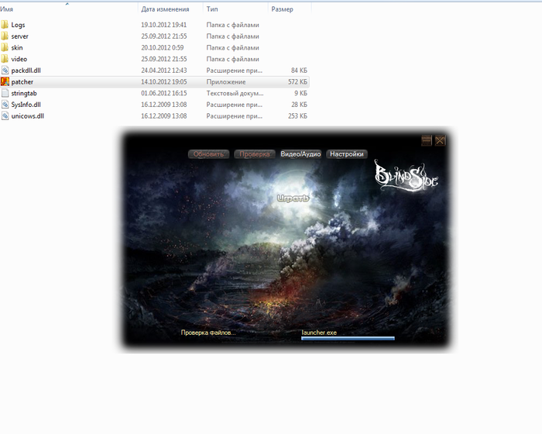542x434 pixels.
Task: Sort files by the Тип column
Action: coord(235,9)
